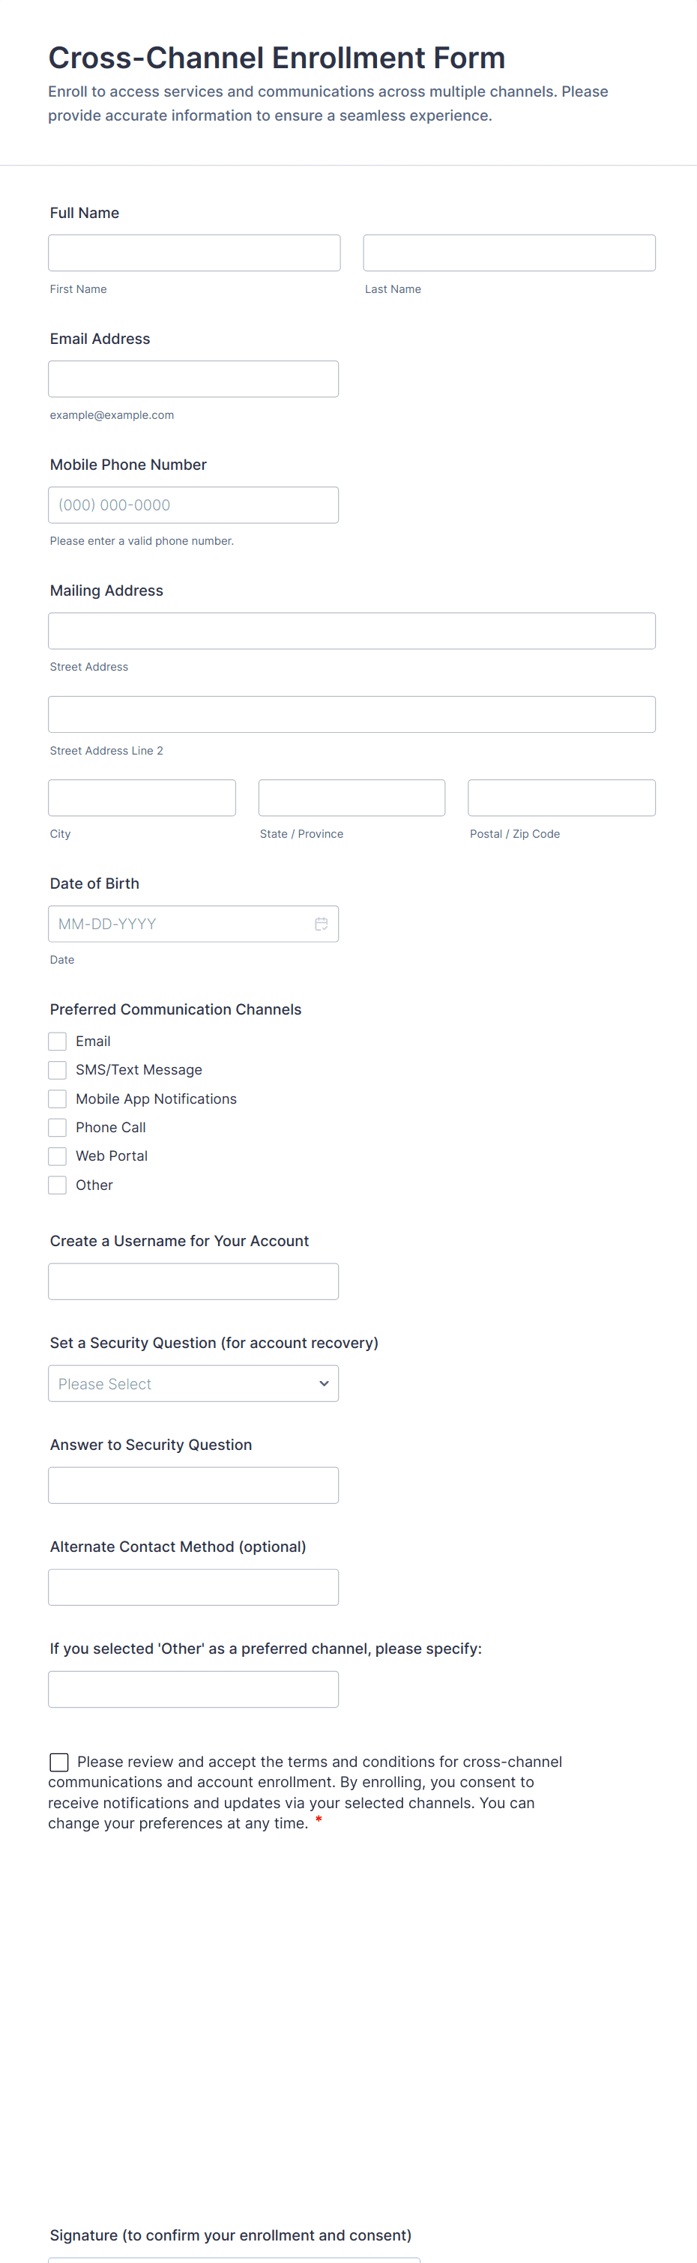Tick the Mobile App Notifications checkbox
The height and width of the screenshot is (2263, 697).
click(58, 1098)
